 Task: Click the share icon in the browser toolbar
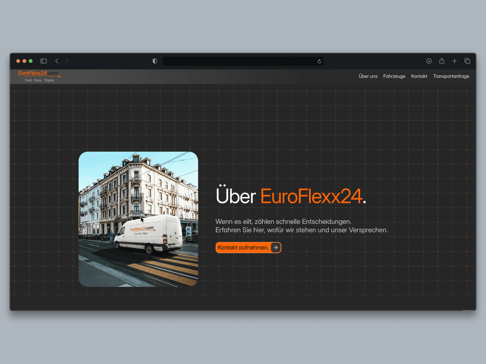click(x=442, y=61)
